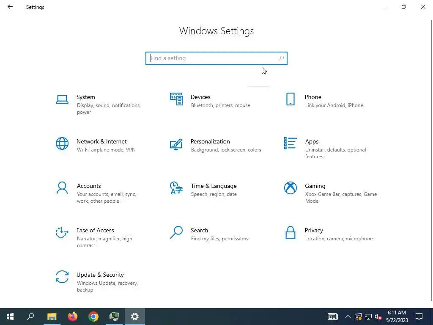Click 'Link your Android, iPhone' text
433x325 pixels.
click(x=334, y=105)
